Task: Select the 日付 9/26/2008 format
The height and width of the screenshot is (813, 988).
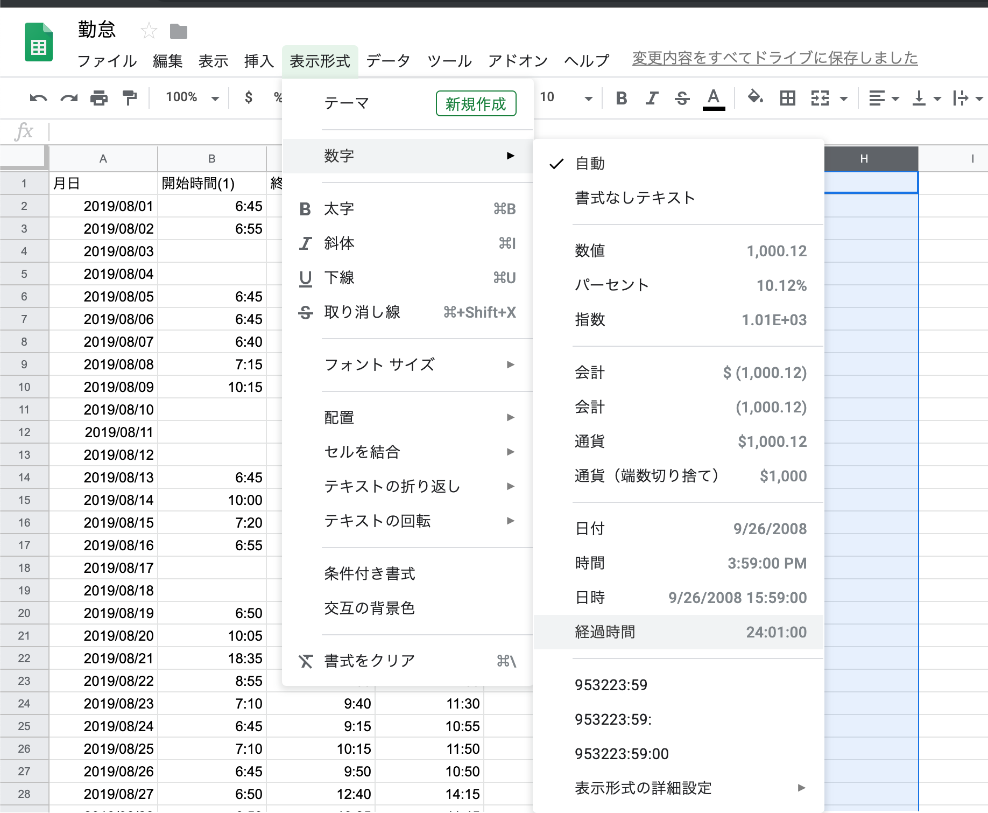Action: [x=679, y=529]
